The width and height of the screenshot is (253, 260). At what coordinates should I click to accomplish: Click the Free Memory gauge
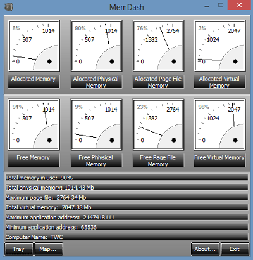[34, 124]
